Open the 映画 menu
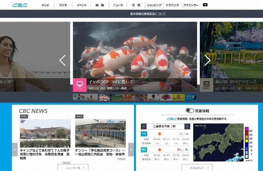The height and width of the screenshot is (171, 263). [100, 5]
